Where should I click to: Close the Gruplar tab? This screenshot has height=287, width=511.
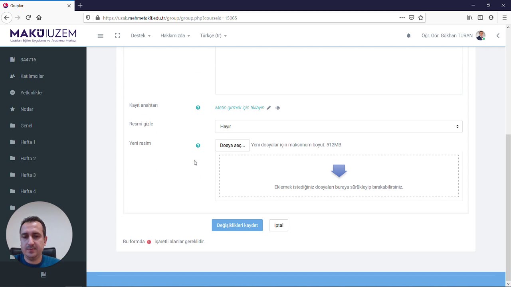pos(69,6)
